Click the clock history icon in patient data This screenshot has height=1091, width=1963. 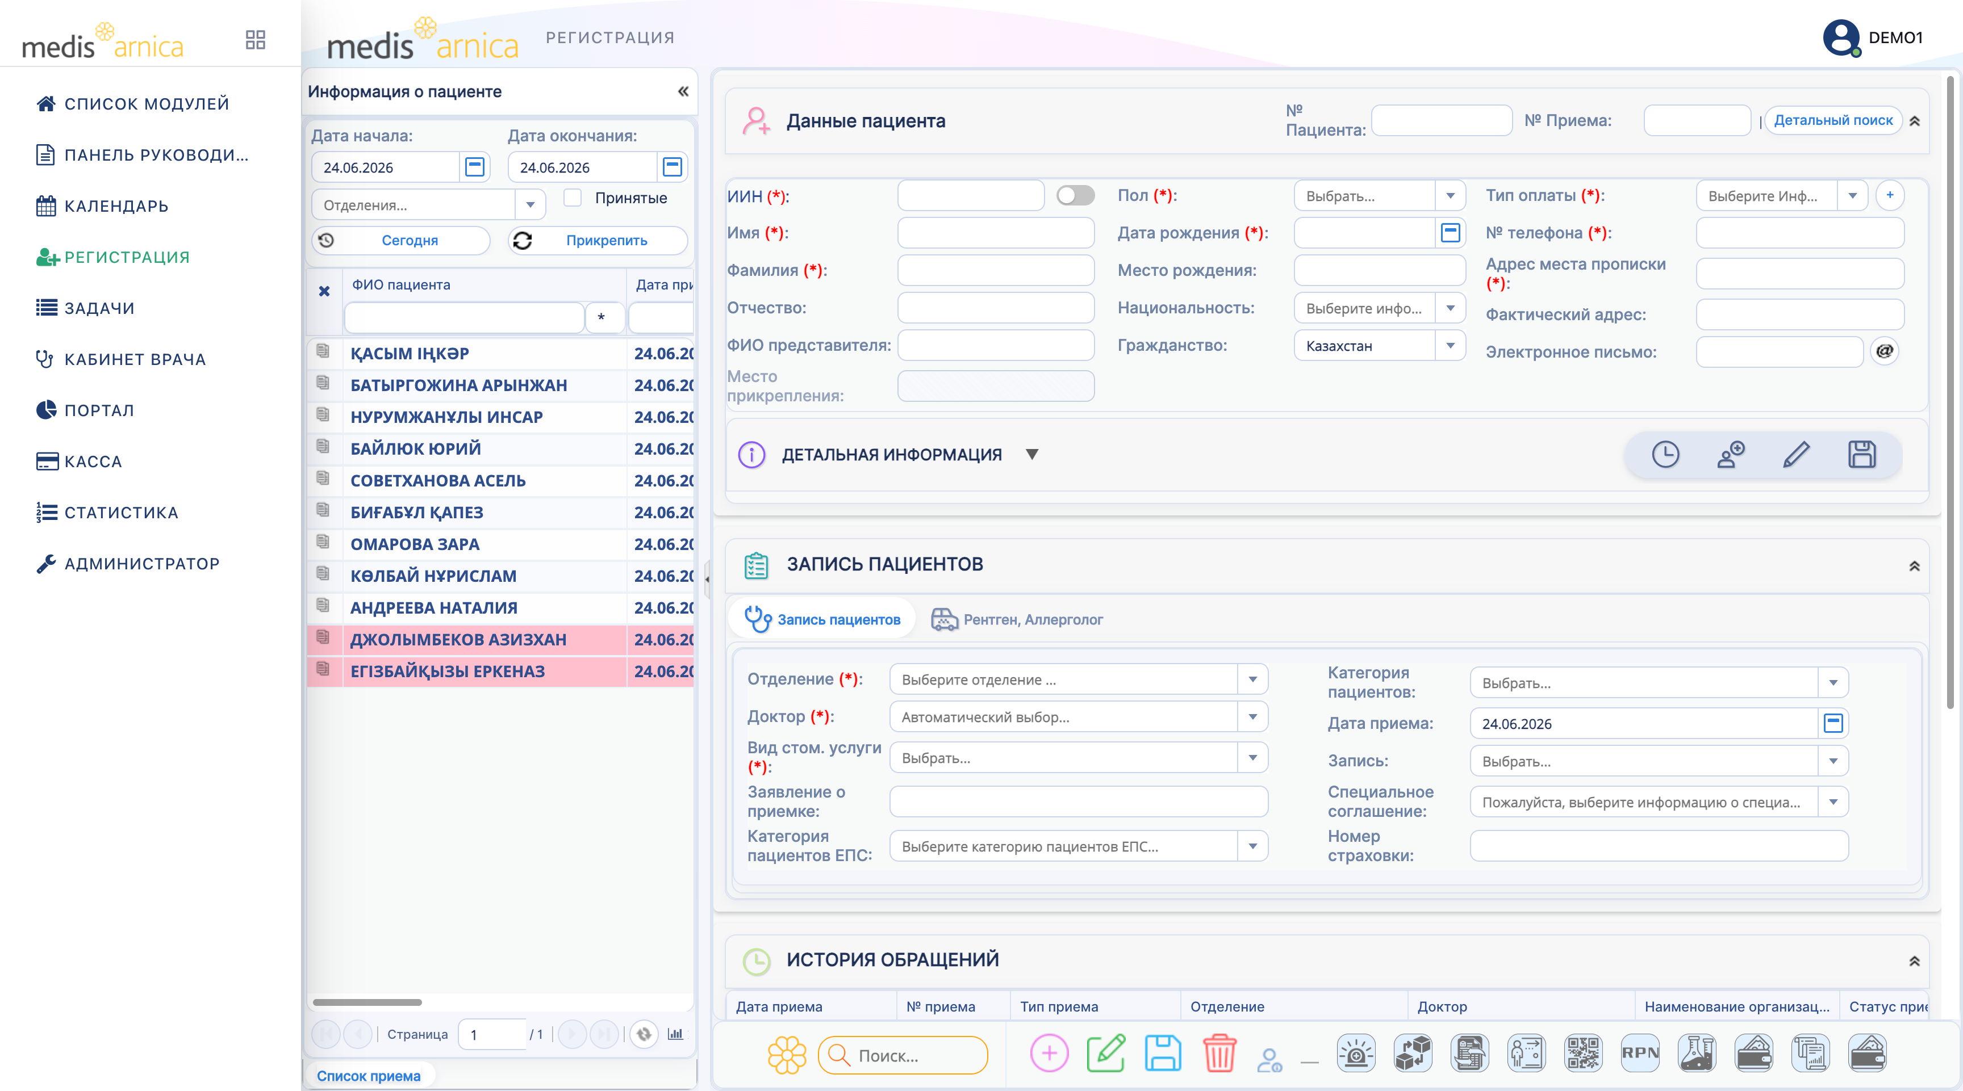click(x=1665, y=455)
